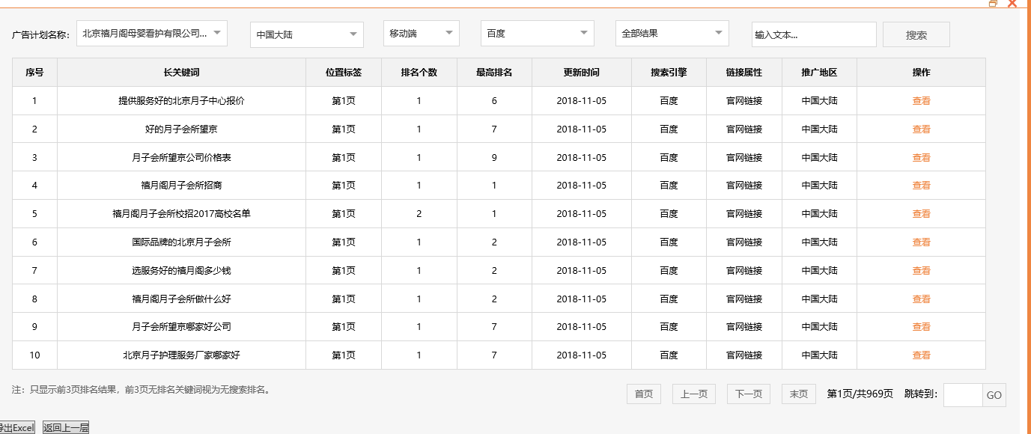Expand the 中国大陆 region dropdown
Viewport: 1031px width, 434px height.
[x=306, y=33]
